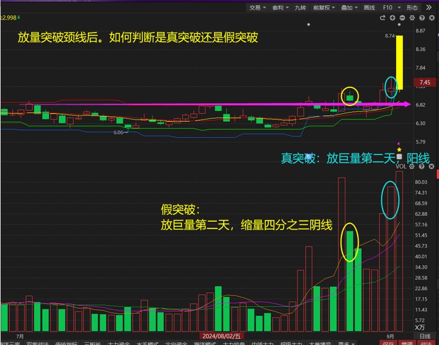This screenshot has height=345, width=439.
Task: Click the event asterisk above the last candle
Action: pos(399,25)
